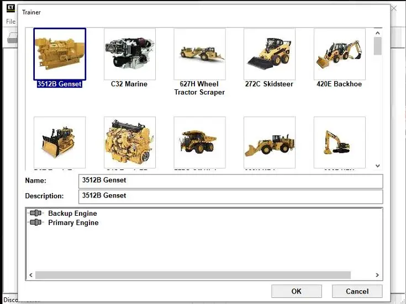This screenshot has height=304, width=406.
Task: Select the 3512B Genset machine image
Action: 60,54
